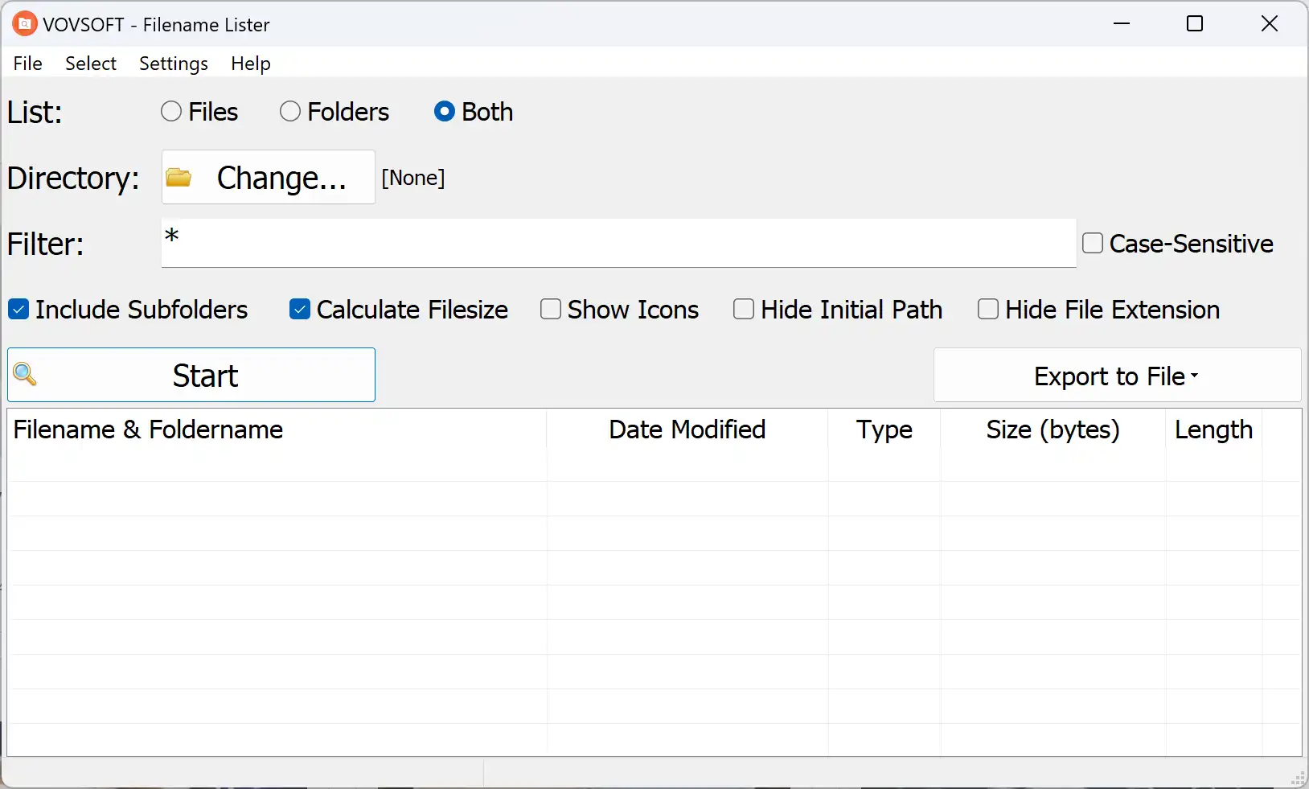Sort by Date Modified column header
Viewport: 1309px width, 789px height.
point(687,429)
